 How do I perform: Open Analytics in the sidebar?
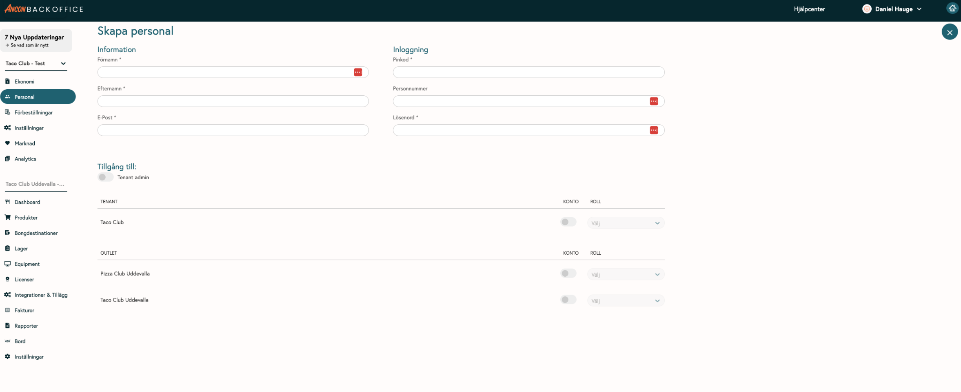[x=25, y=159]
